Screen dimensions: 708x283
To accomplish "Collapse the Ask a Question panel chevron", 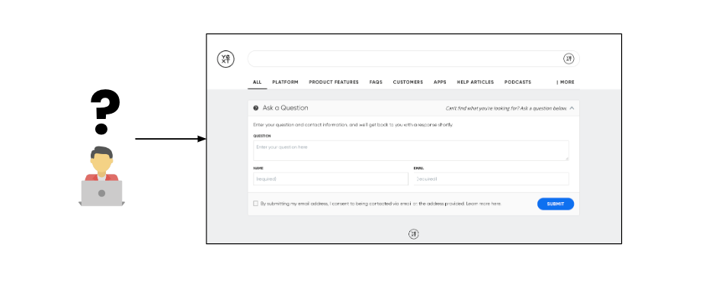I will pyautogui.click(x=572, y=108).
